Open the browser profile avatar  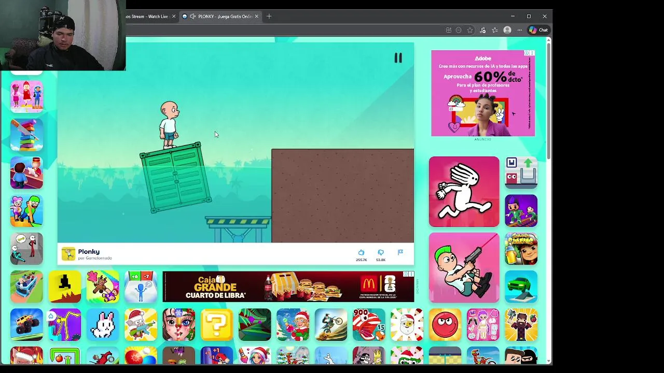coord(507,30)
